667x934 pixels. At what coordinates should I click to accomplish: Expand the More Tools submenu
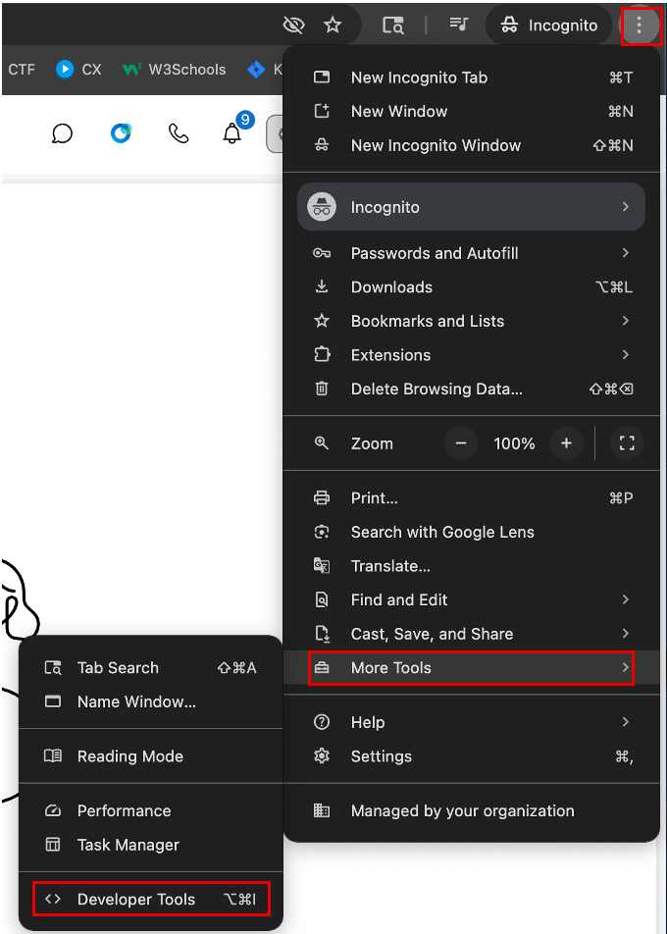click(x=471, y=668)
